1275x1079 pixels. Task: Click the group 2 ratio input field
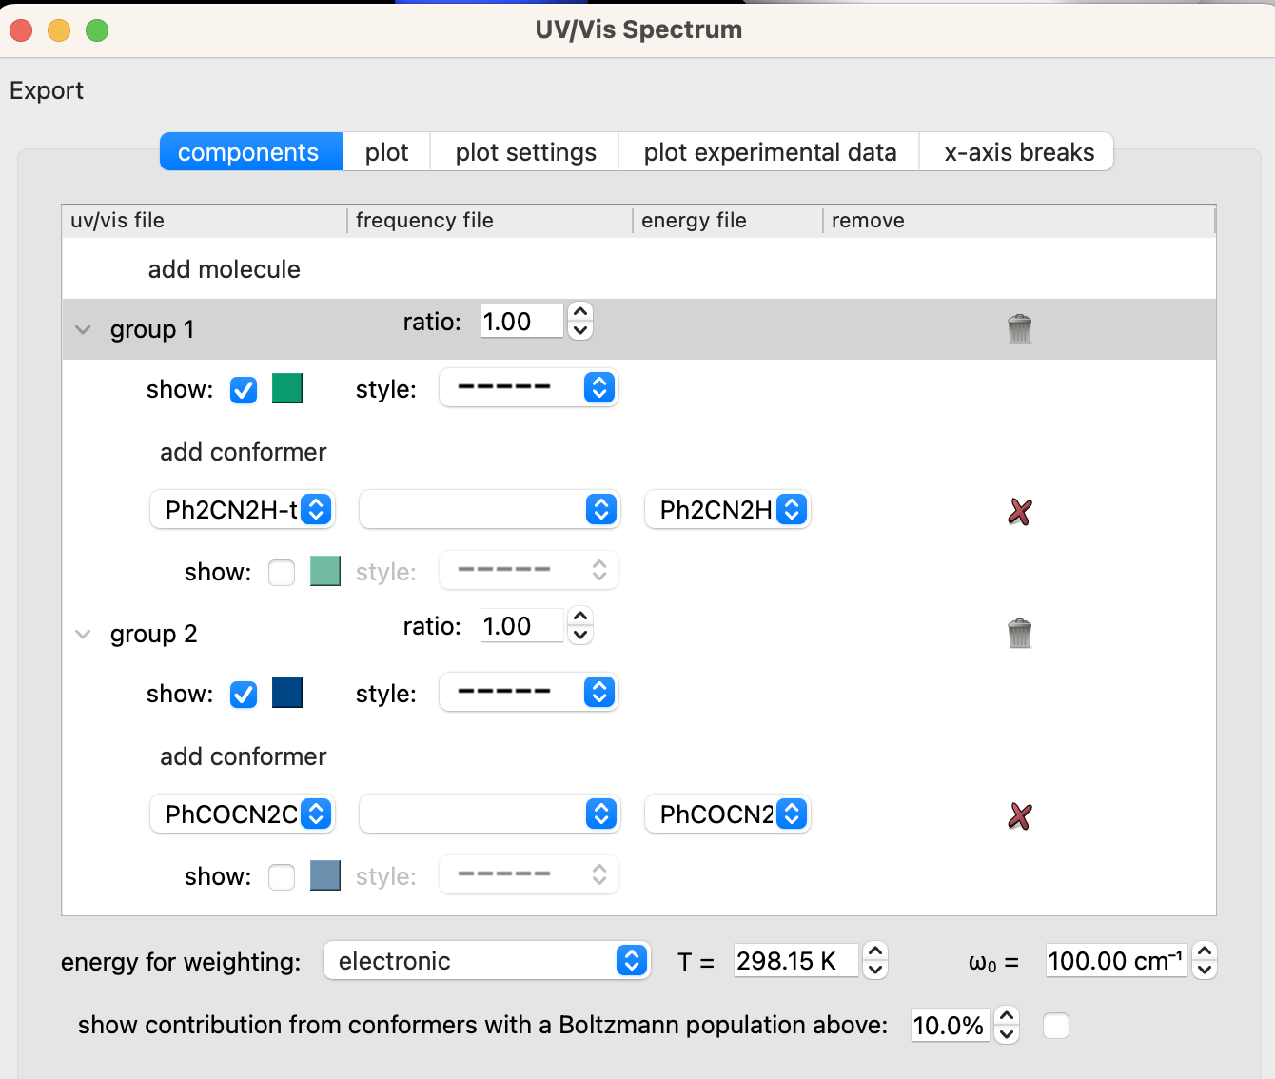point(522,626)
